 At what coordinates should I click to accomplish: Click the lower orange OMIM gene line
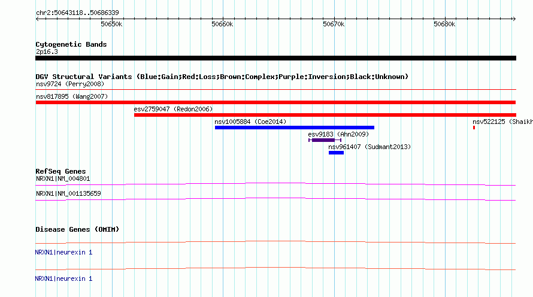pyautogui.click(x=275, y=268)
